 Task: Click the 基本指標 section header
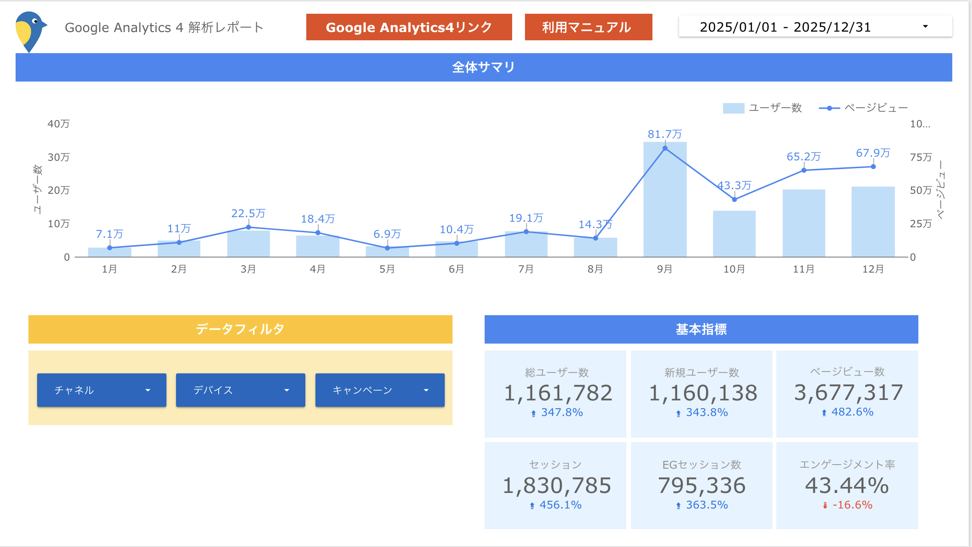click(x=701, y=329)
